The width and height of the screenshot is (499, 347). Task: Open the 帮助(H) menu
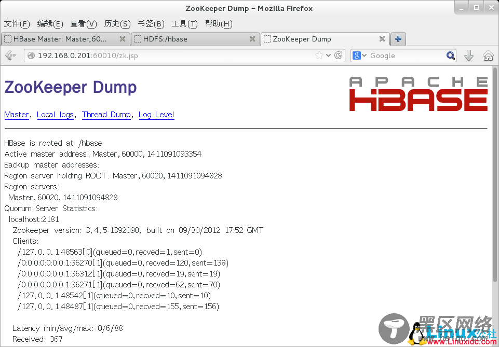(x=219, y=24)
